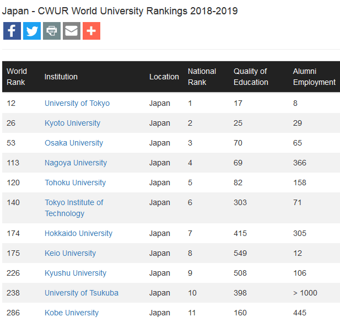Select quality of education value 549
Viewport: 340px width, 322px height.
click(240, 253)
